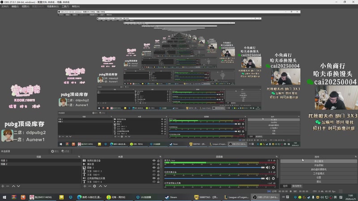Image resolution: width=358 pixels, height=201 pixels.
Task: Open the Windows Start menu
Action: pos(4,197)
